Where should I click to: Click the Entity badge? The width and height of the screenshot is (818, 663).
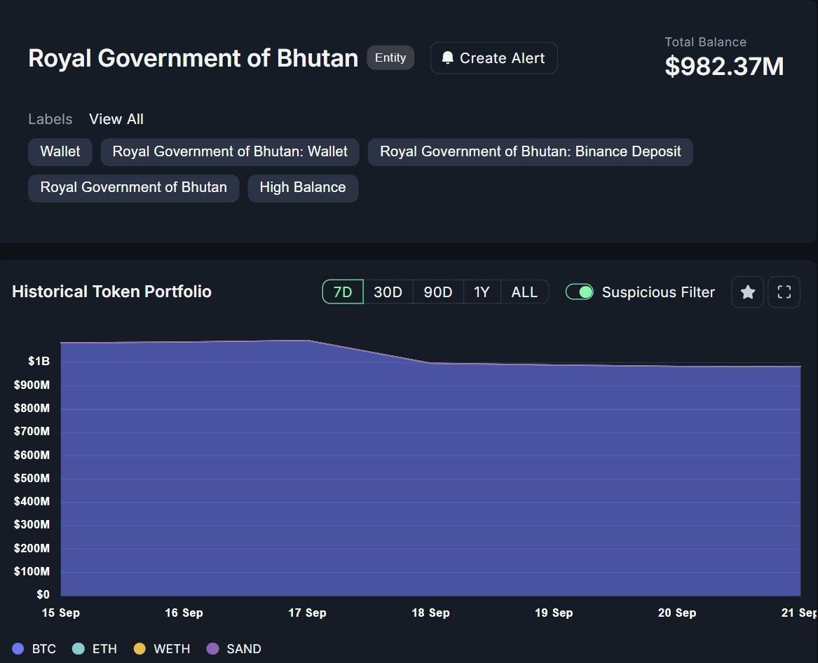tap(390, 57)
